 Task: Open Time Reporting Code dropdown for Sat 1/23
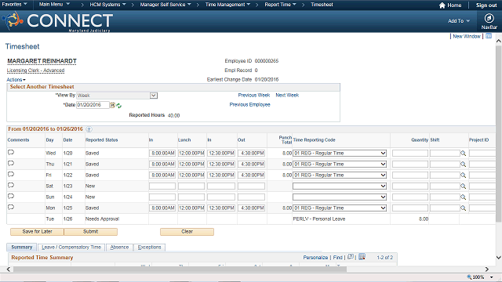click(x=340, y=186)
